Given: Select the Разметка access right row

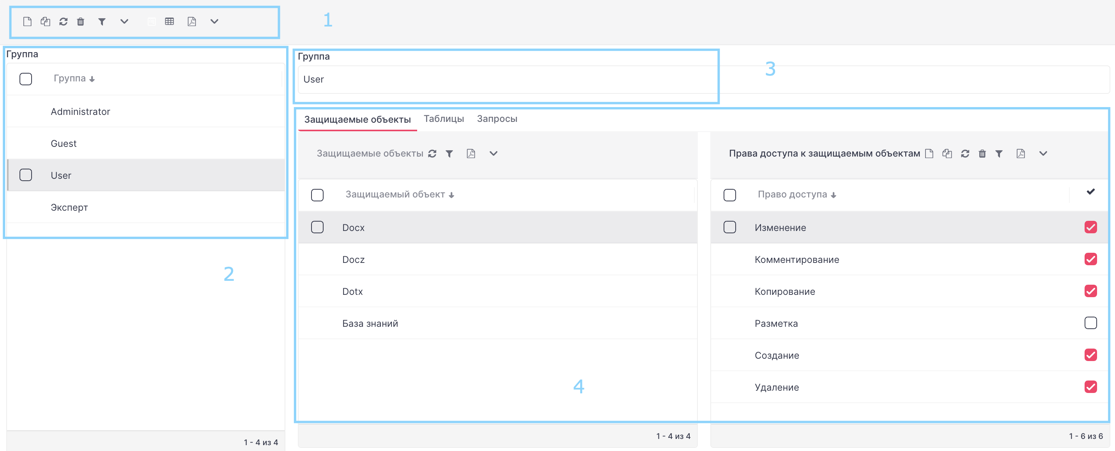Looking at the screenshot, I should [x=909, y=323].
